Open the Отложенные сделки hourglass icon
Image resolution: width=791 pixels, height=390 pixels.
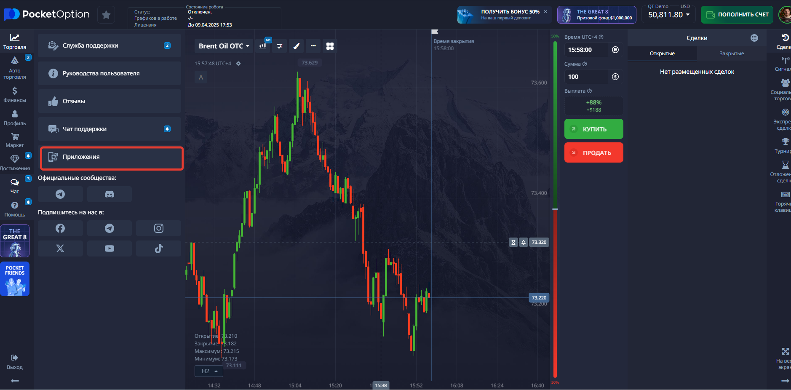(x=784, y=166)
